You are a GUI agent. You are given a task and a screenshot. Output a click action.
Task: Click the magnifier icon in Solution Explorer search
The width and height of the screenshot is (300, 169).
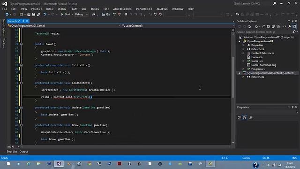pos(294,32)
